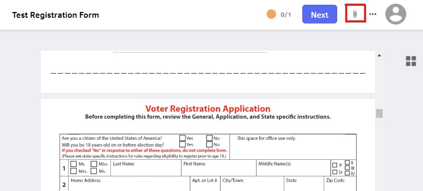
Task: Check Yes for 18 years old question
Action: [182, 145]
